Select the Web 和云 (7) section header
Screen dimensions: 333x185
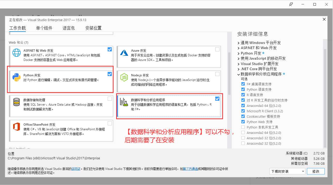[x=19, y=42]
